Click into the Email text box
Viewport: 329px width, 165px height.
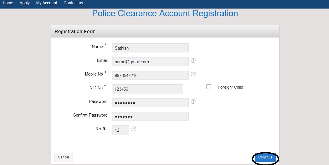click(150, 62)
